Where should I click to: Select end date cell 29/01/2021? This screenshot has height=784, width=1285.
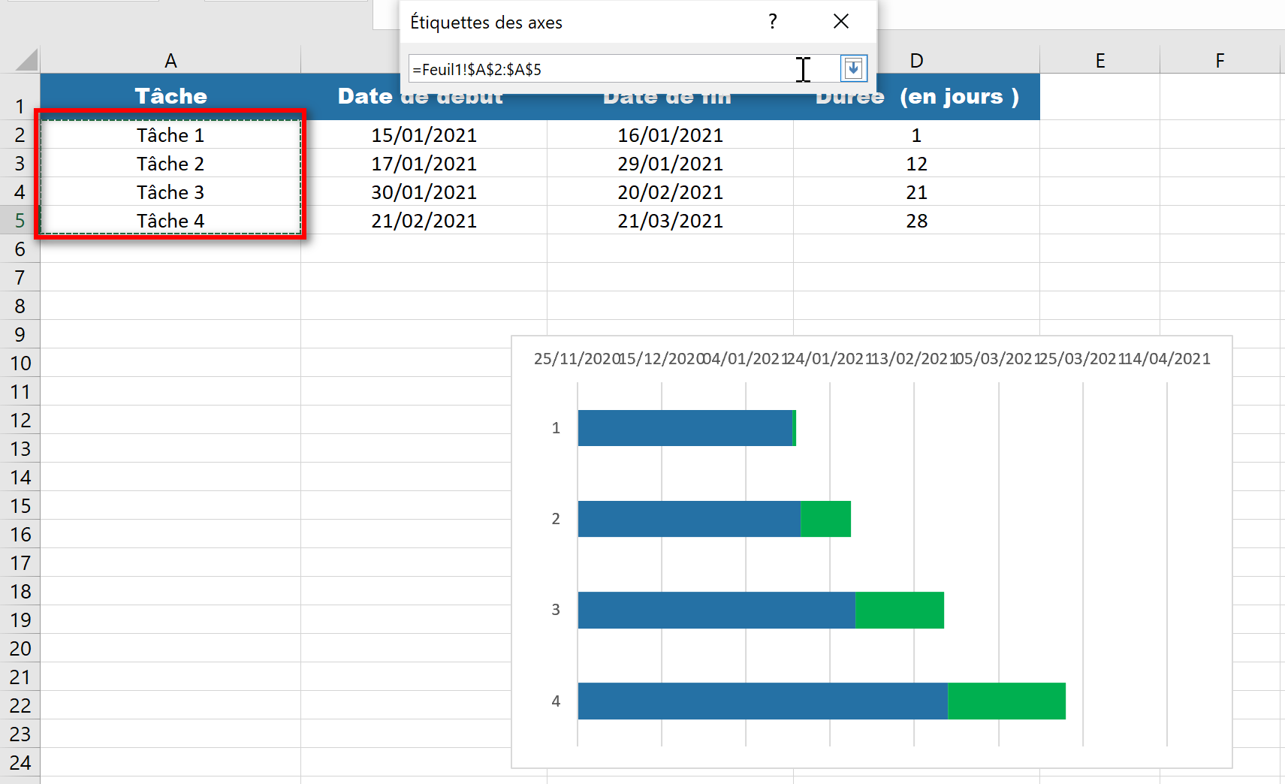click(x=670, y=164)
